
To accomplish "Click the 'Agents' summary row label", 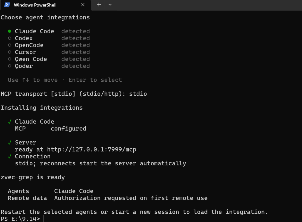I will (x=18, y=191).
